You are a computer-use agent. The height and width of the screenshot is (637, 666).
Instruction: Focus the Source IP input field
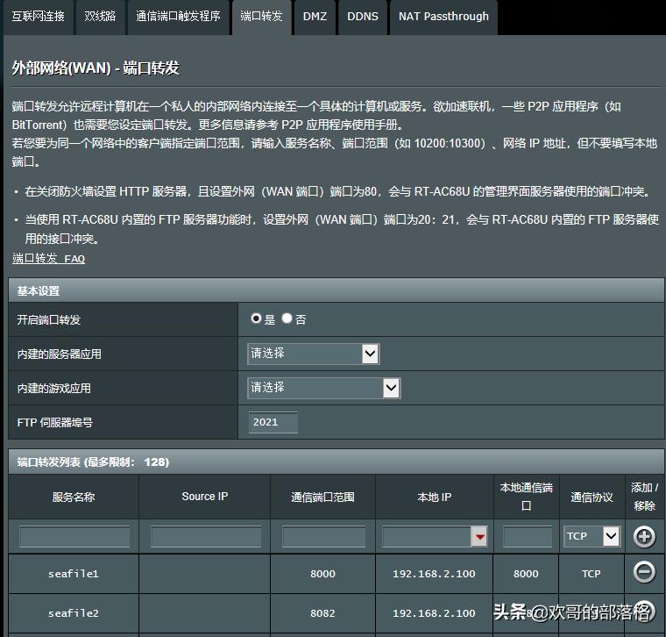pyautogui.click(x=206, y=537)
